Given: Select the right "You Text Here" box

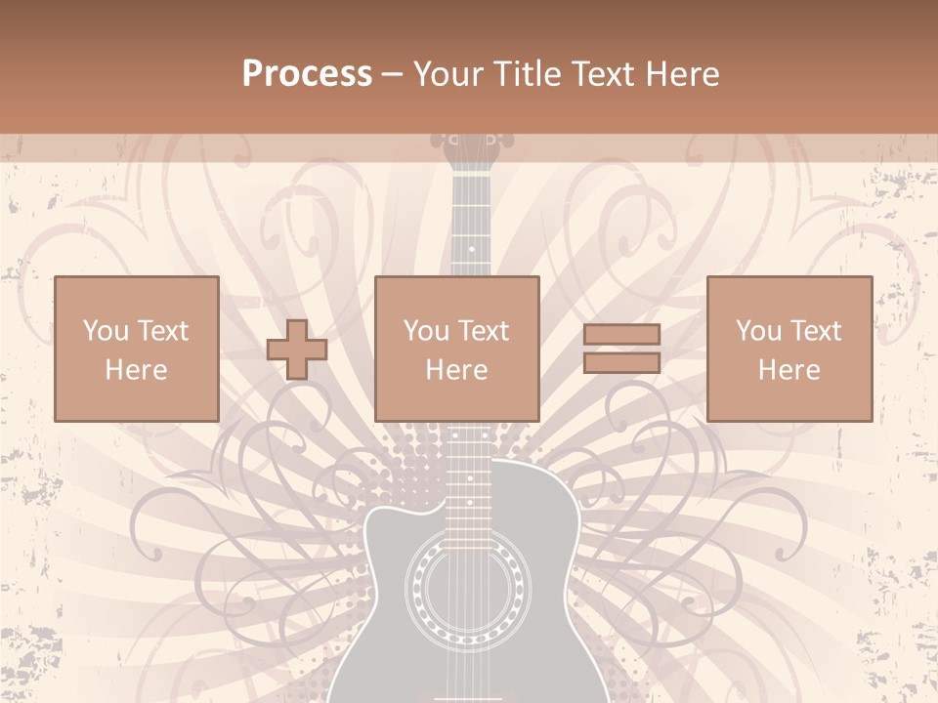Looking at the screenshot, I should (x=789, y=350).
